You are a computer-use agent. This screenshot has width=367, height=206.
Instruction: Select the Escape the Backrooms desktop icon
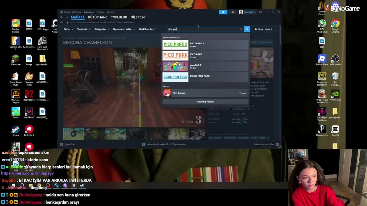322,79
